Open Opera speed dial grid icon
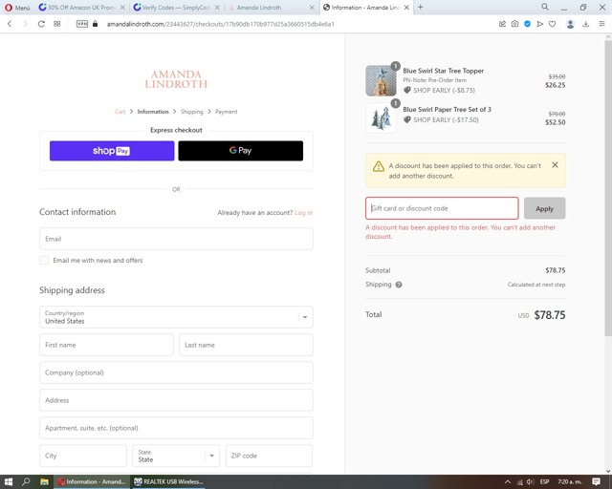Viewport: 612px width, 489px height. [57, 24]
